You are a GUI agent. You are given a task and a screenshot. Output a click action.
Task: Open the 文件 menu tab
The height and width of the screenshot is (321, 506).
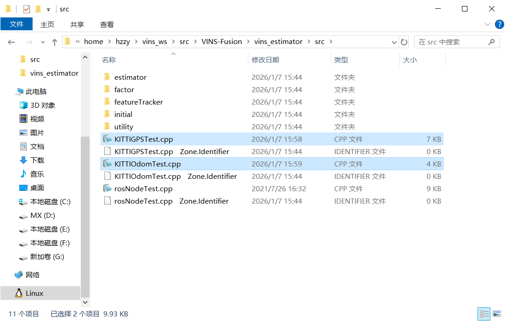17,24
